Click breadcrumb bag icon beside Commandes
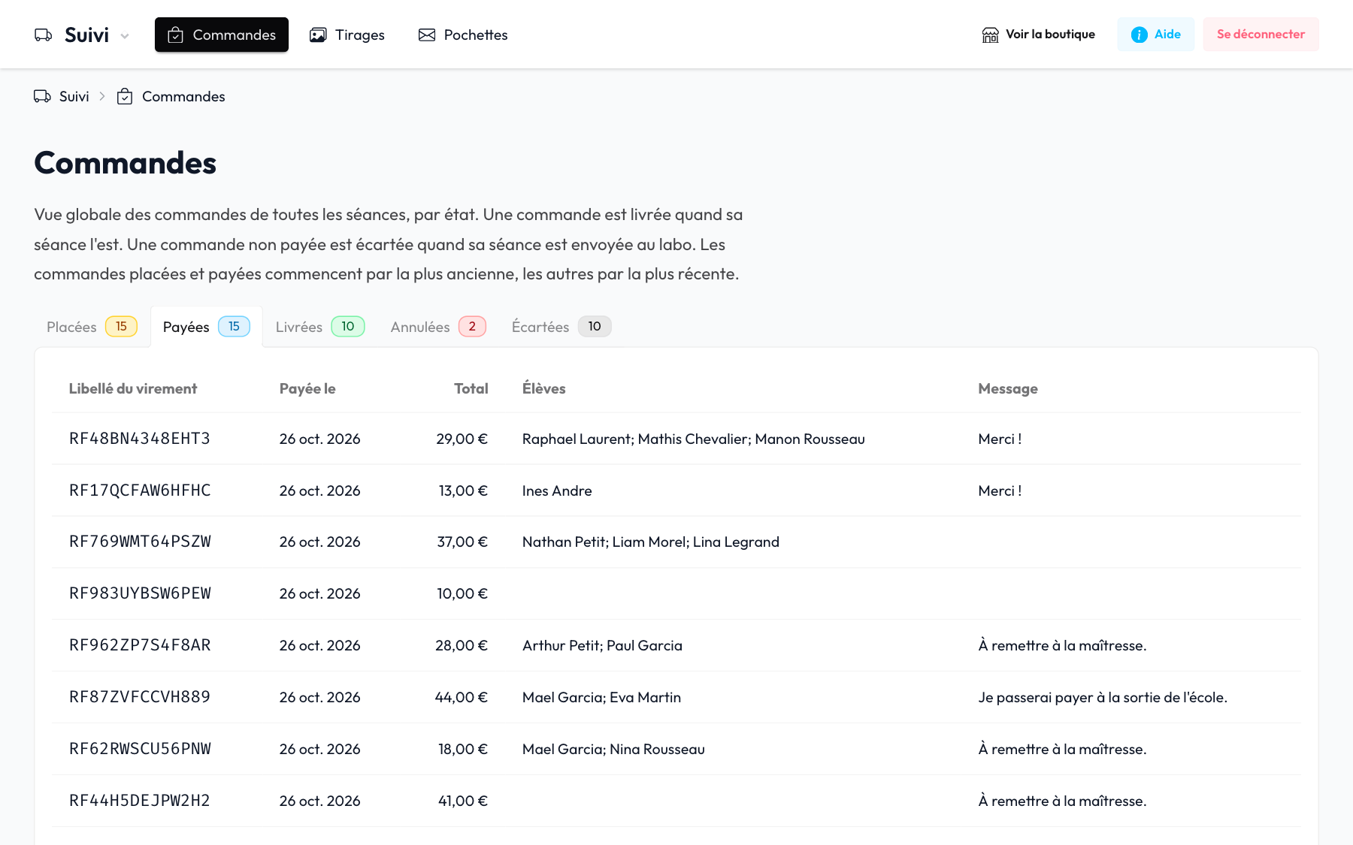The image size is (1353, 845). pos(125,96)
